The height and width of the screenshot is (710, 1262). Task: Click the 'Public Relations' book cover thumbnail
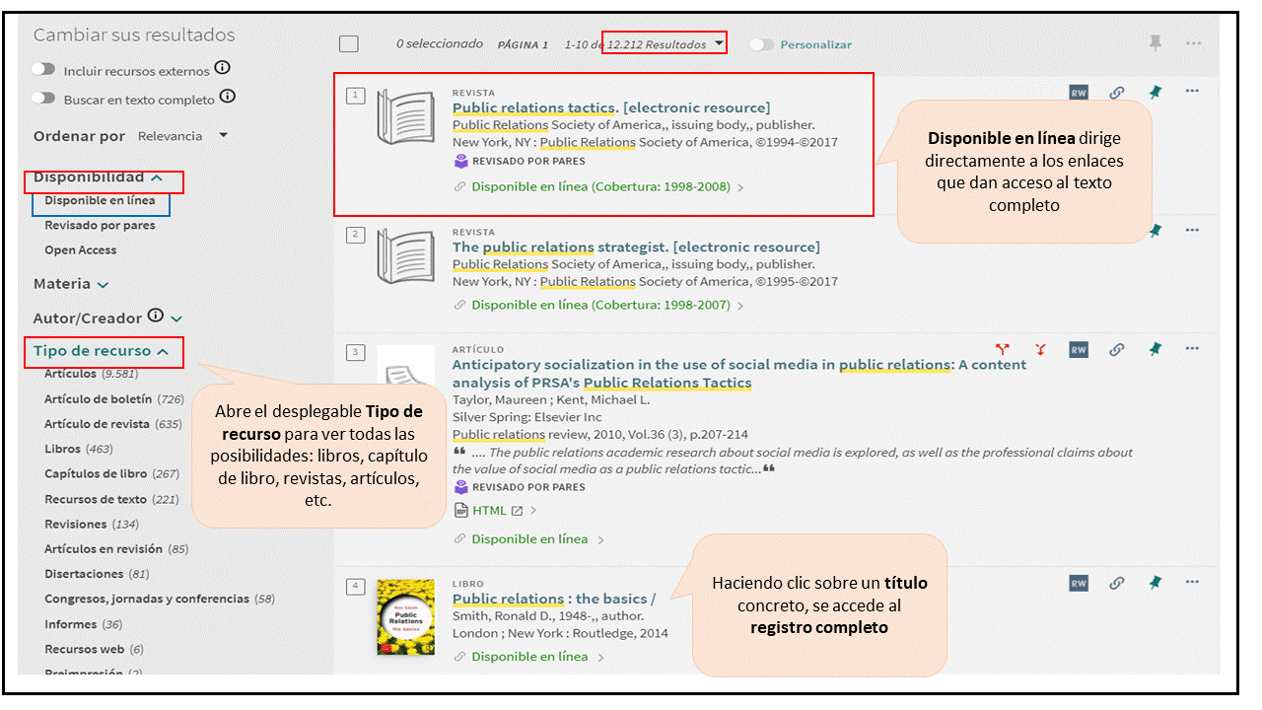[405, 616]
